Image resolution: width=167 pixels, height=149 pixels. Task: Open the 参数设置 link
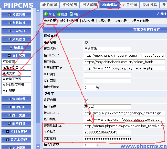[x=50, y=21]
